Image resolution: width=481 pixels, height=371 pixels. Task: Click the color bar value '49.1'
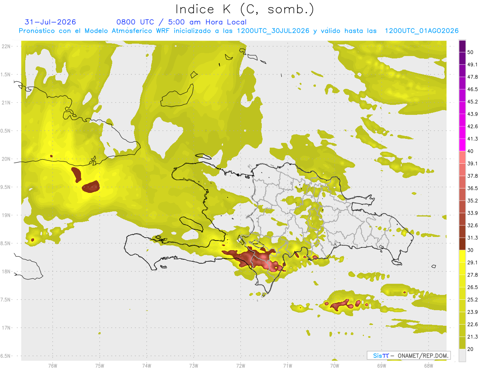click(473, 64)
